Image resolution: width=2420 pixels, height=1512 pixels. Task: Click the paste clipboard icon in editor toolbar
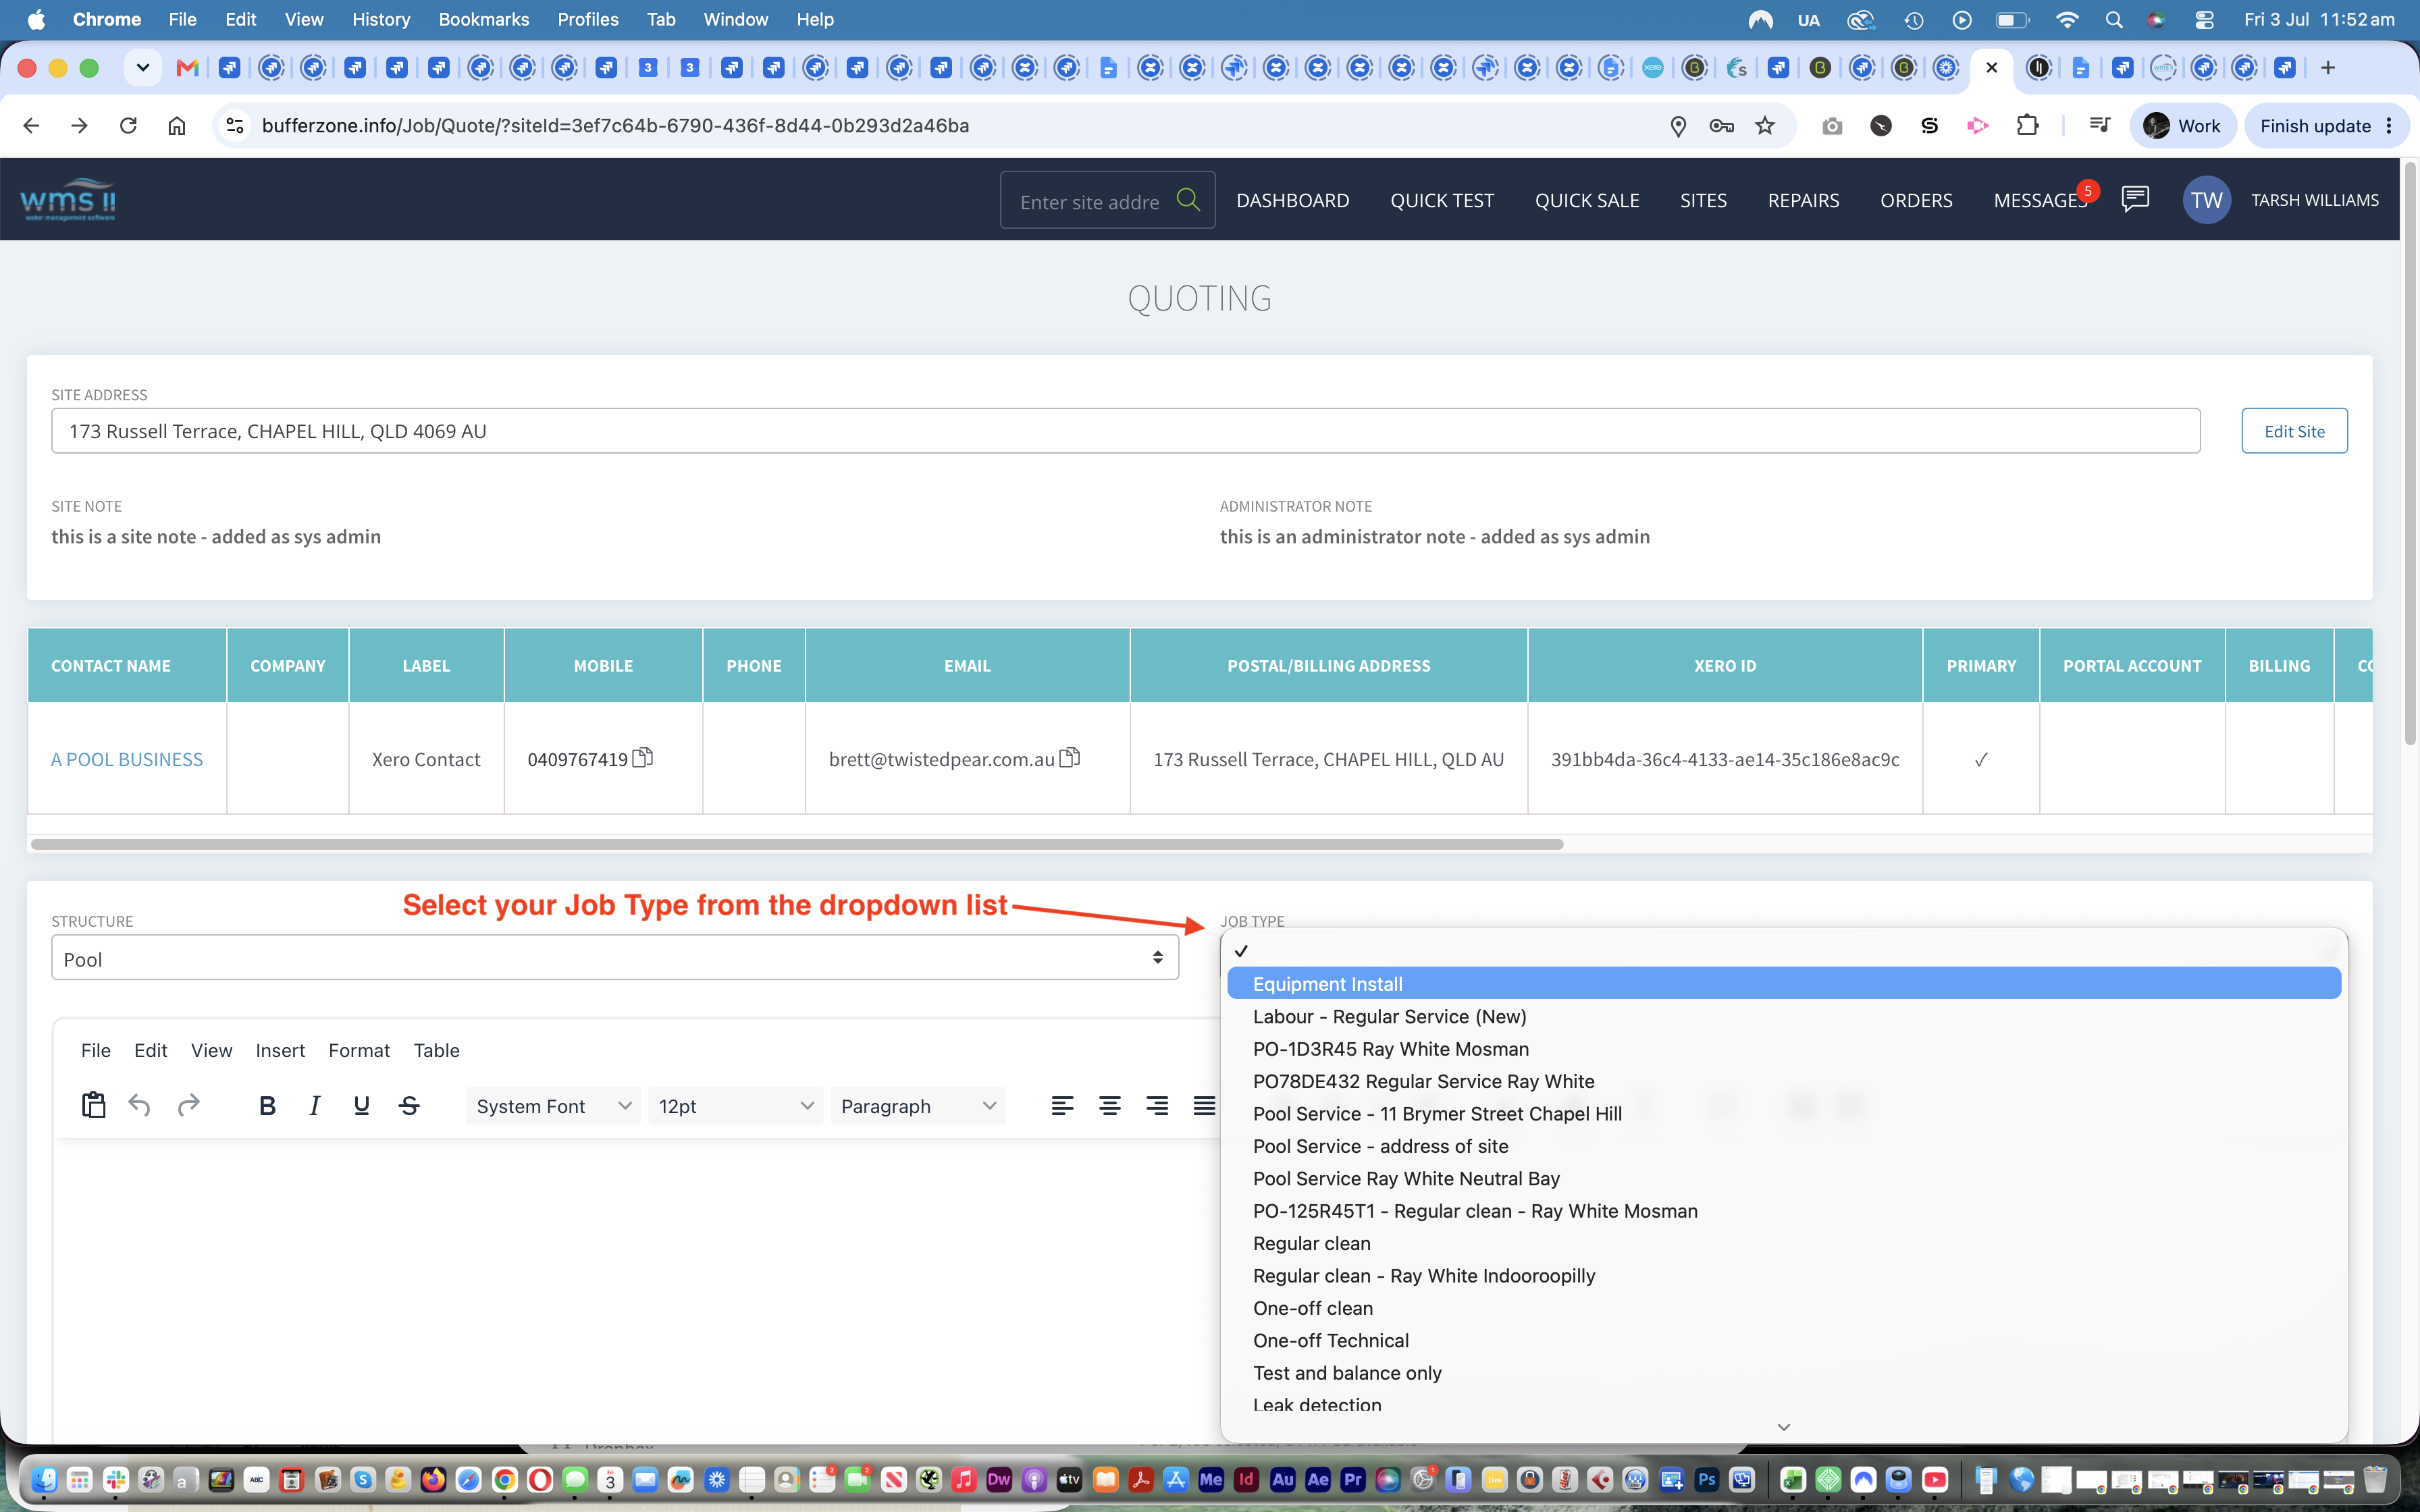coord(93,1105)
